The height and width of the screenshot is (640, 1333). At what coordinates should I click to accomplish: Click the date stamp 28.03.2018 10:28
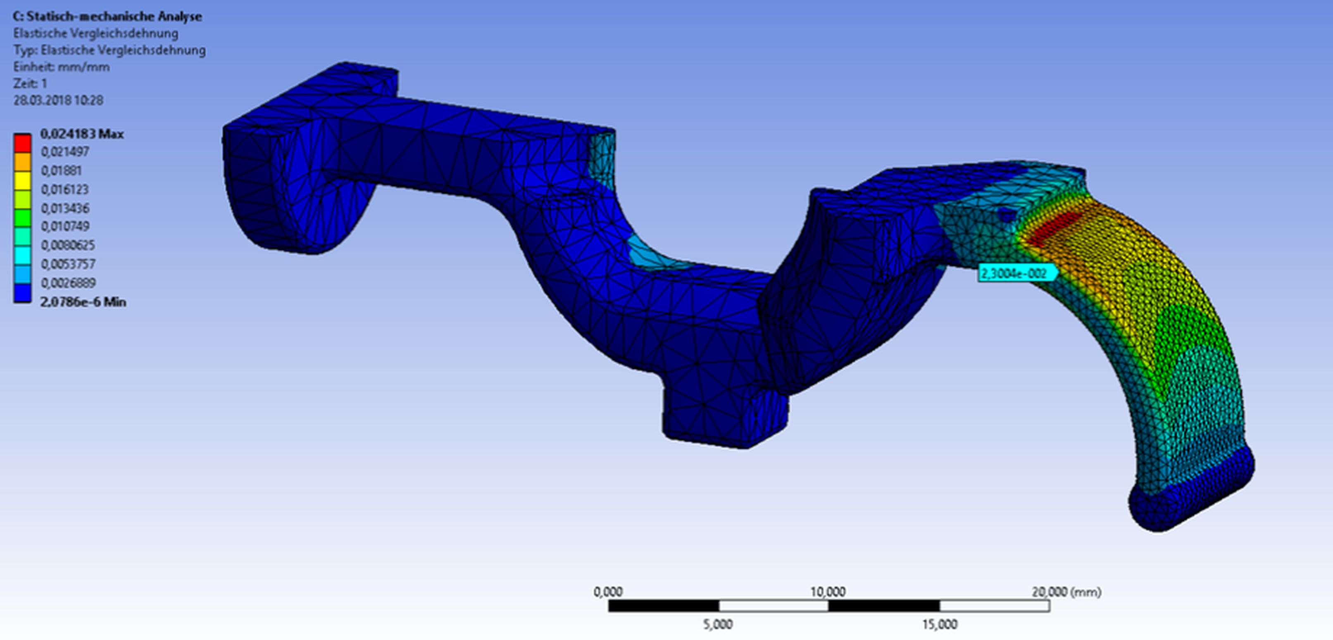click(x=59, y=100)
